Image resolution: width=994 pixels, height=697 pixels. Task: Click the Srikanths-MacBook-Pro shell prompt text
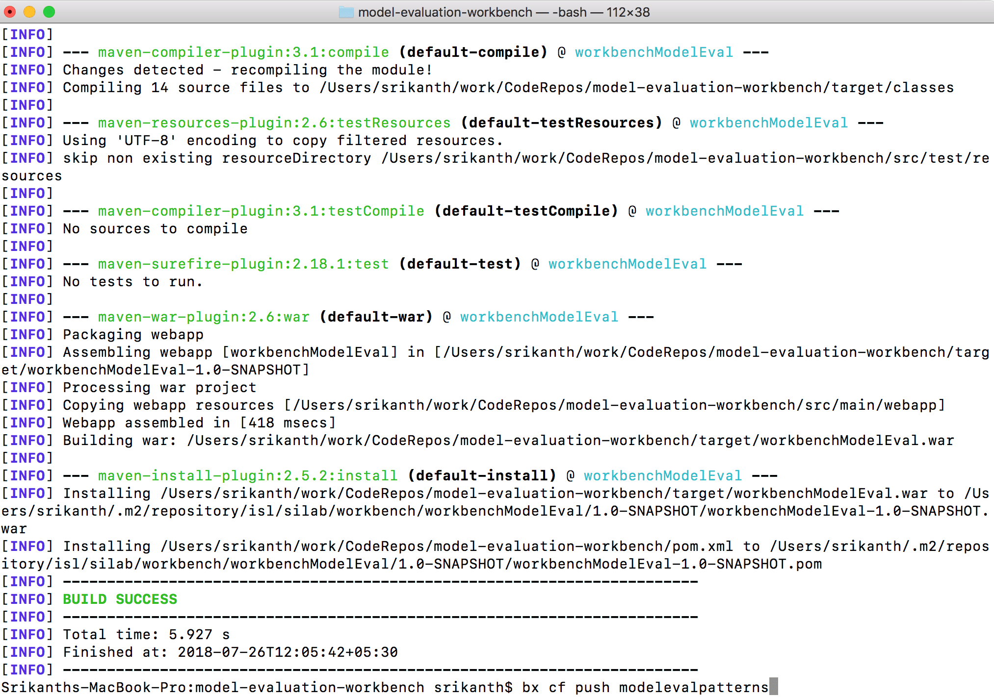click(257, 687)
